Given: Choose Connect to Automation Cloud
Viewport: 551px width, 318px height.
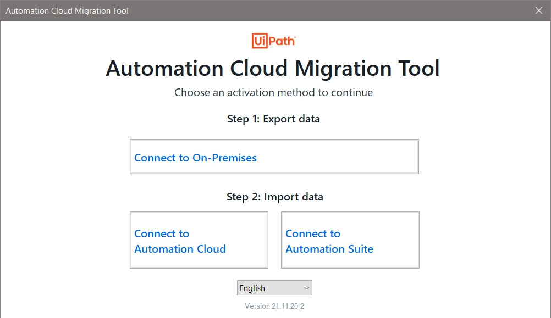Looking at the screenshot, I should [x=199, y=240].
